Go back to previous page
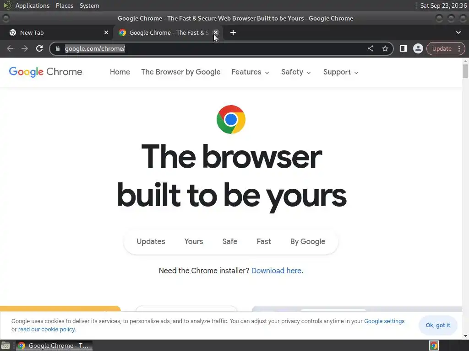 10,48
